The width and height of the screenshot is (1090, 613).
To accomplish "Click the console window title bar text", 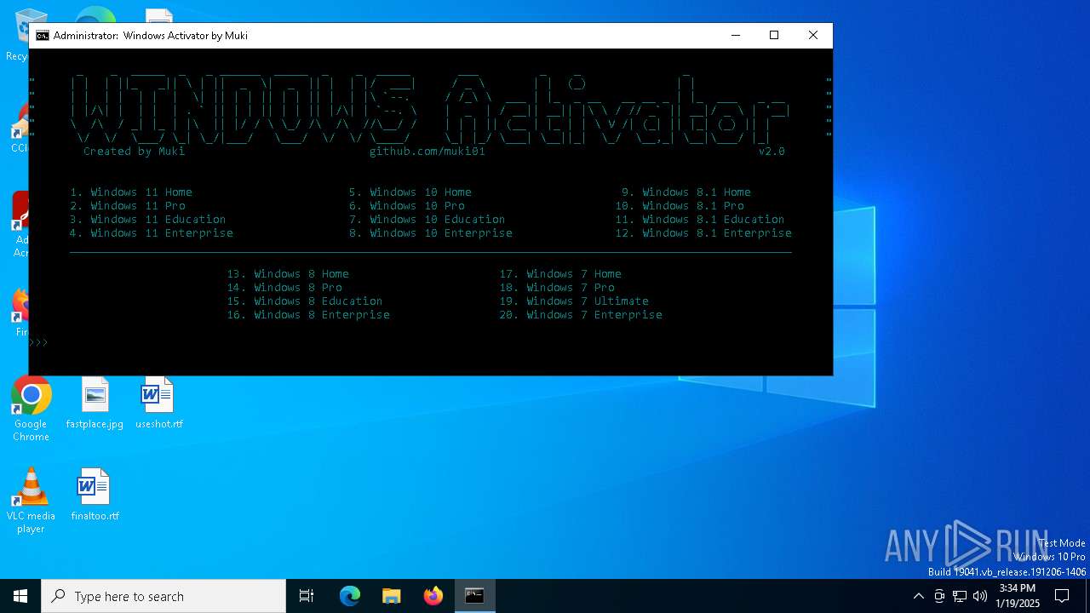I will point(151,36).
